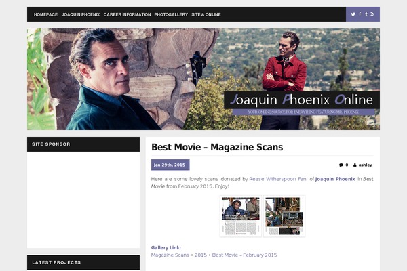
Task: Click the Latest Projects heading
Action: pyautogui.click(x=56, y=262)
